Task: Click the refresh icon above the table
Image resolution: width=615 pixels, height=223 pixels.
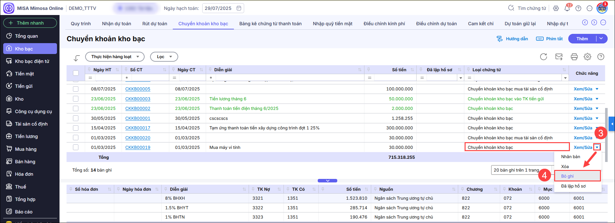Action: pyautogui.click(x=543, y=57)
